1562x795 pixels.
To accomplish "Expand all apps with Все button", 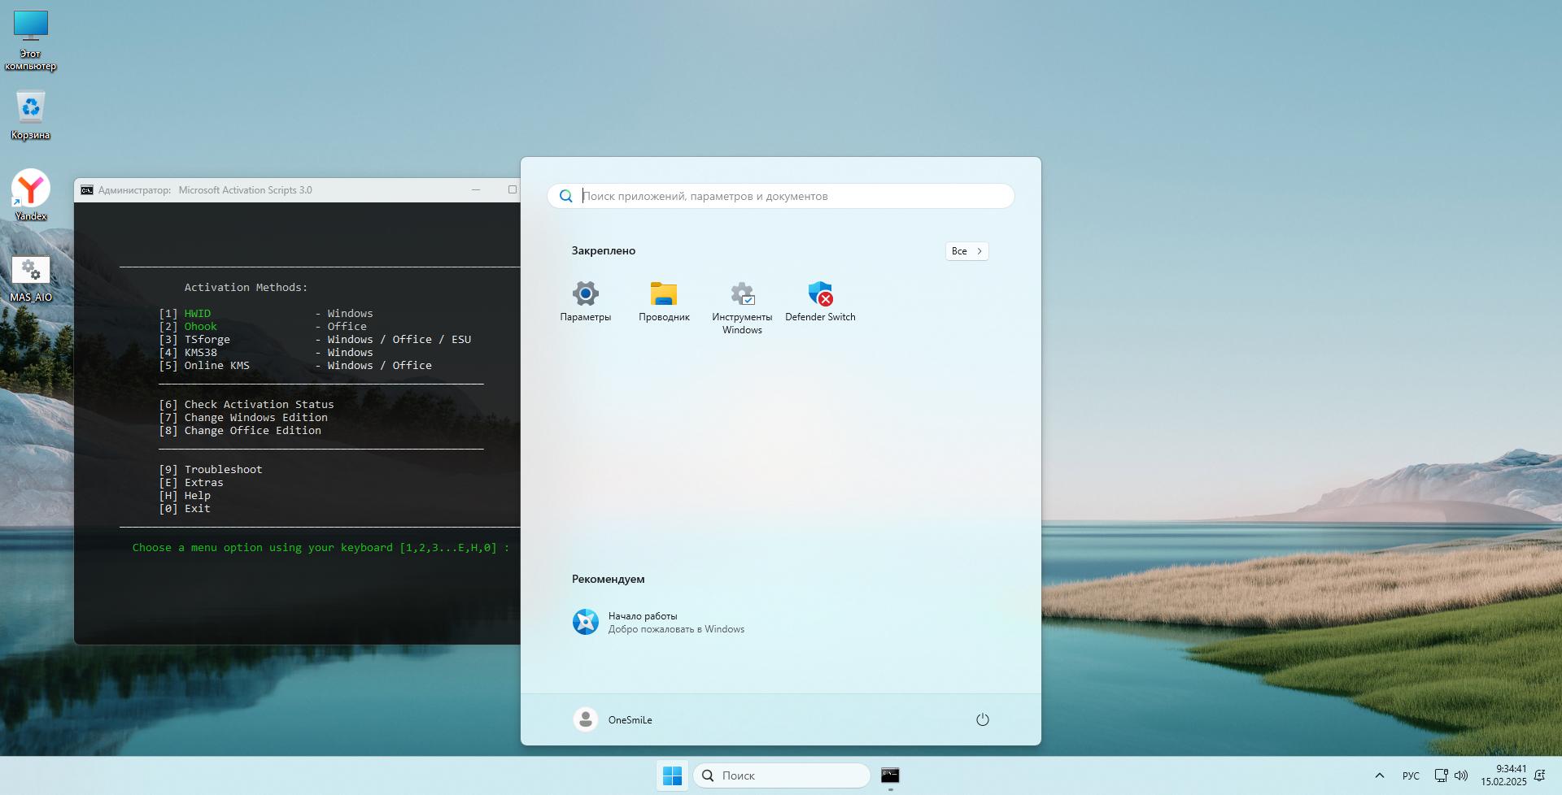I will [x=966, y=251].
